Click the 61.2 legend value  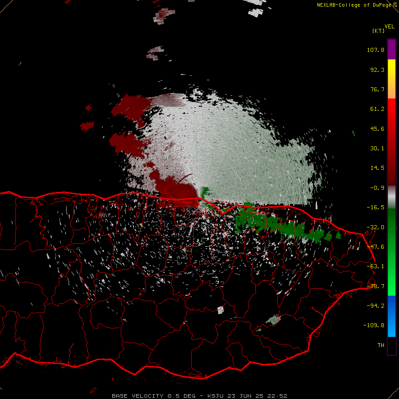click(377, 109)
